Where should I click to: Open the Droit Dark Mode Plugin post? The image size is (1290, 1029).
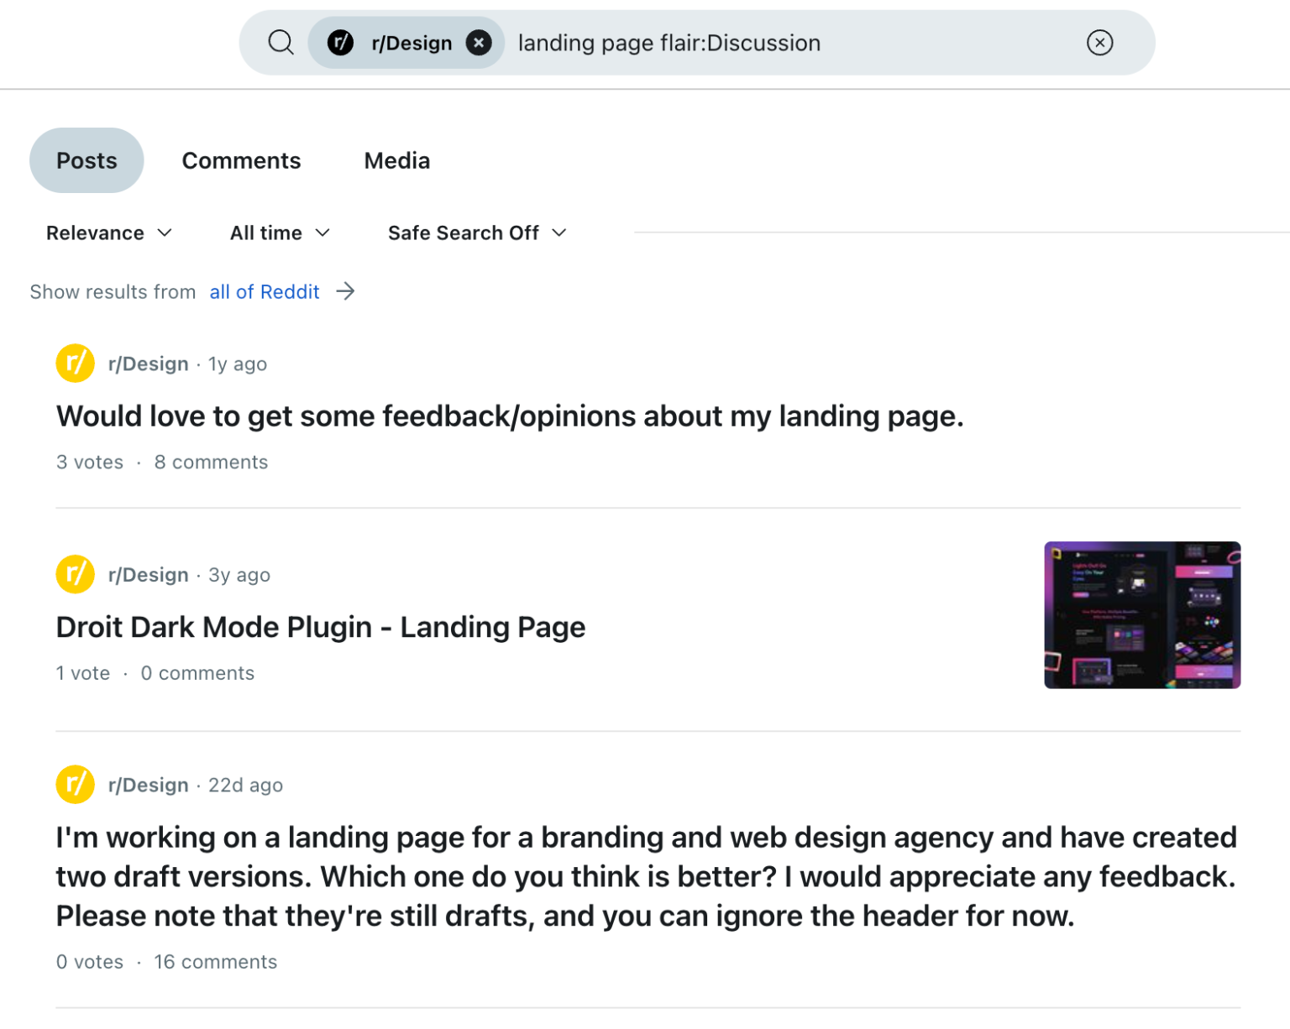[321, 626]
